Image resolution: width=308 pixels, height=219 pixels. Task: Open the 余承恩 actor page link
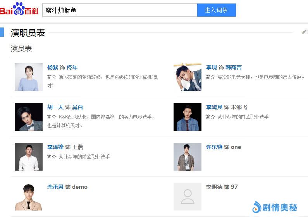point(55,187)
